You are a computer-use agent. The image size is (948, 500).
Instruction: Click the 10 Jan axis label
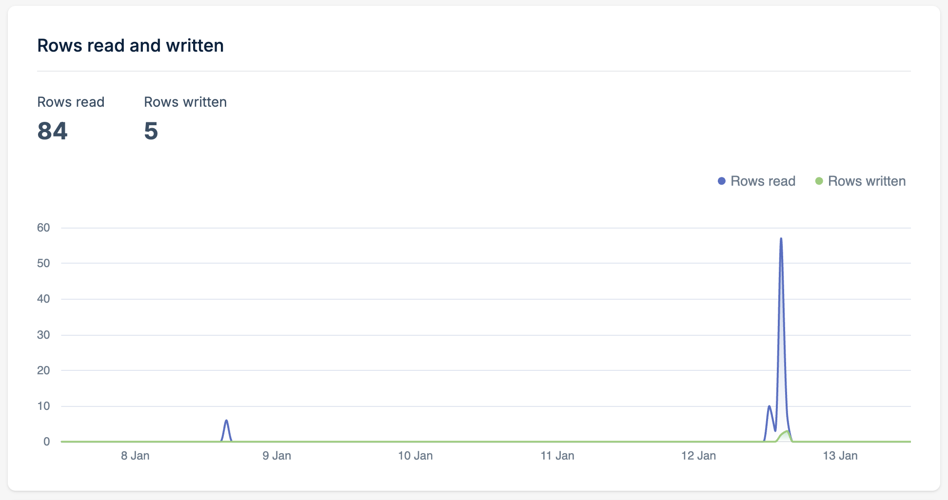415,456
